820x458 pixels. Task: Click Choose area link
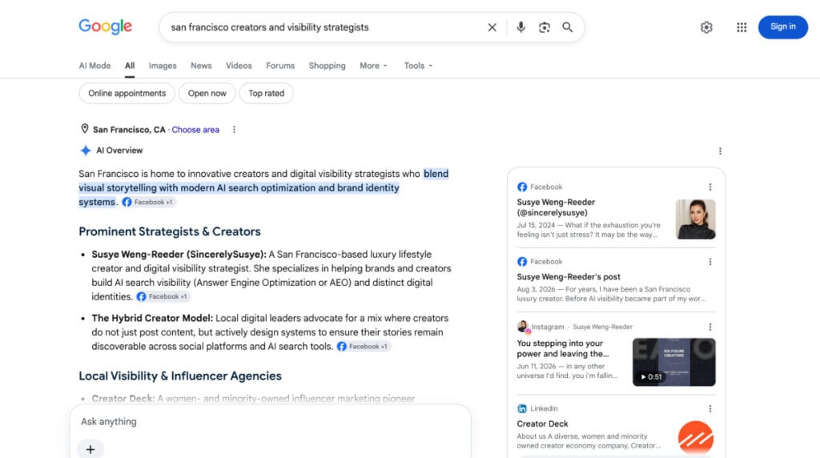(195, 130)
